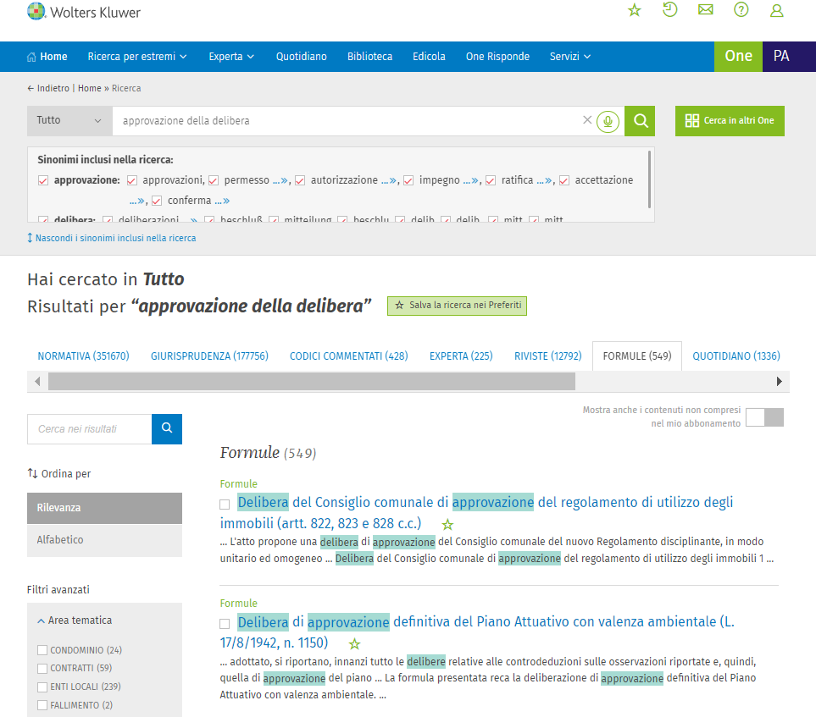Click 'Salva la ricerca nei Preferiti' button
816x717 pixels.
(457, 306)
